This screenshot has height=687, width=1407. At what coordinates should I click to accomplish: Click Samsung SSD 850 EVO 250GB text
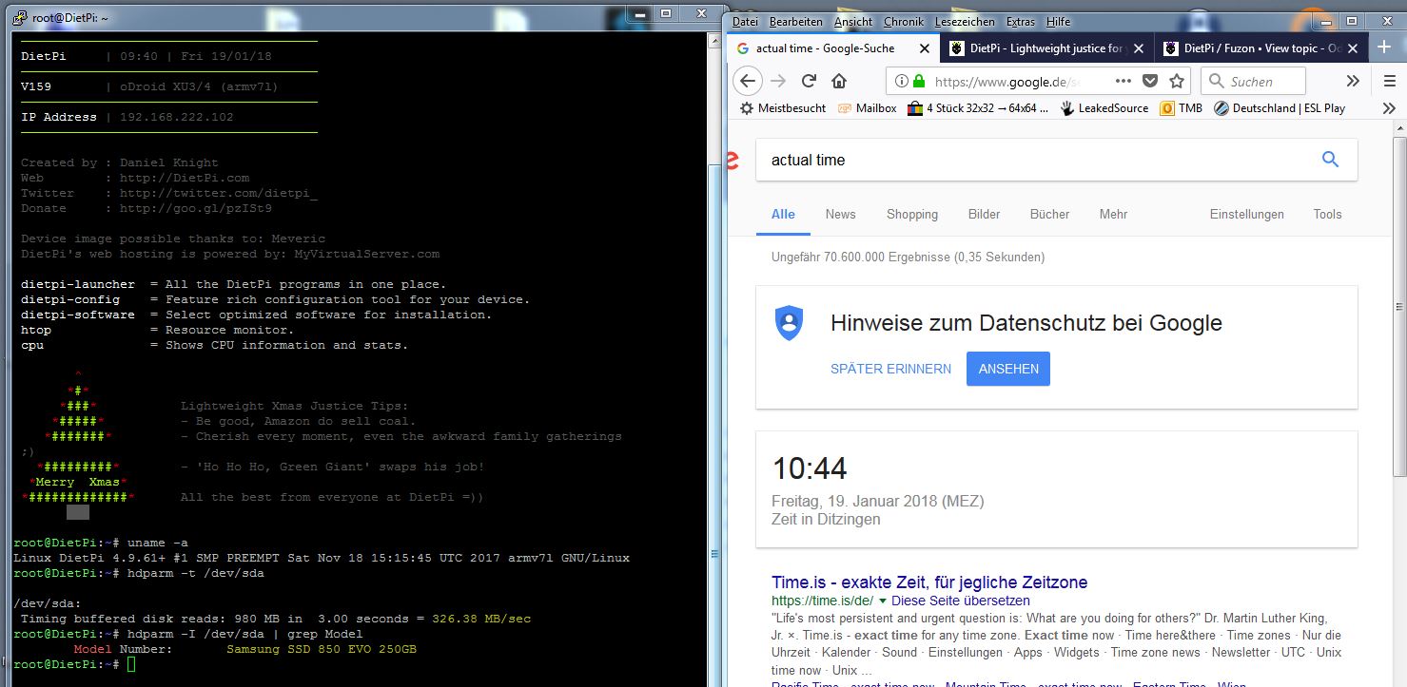(x=322, y=649)
